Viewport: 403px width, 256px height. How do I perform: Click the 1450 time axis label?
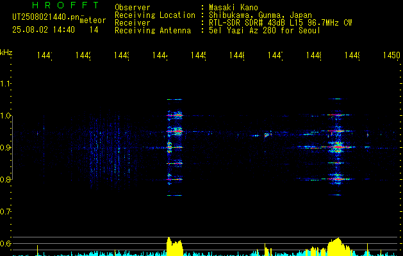(391, 55)
